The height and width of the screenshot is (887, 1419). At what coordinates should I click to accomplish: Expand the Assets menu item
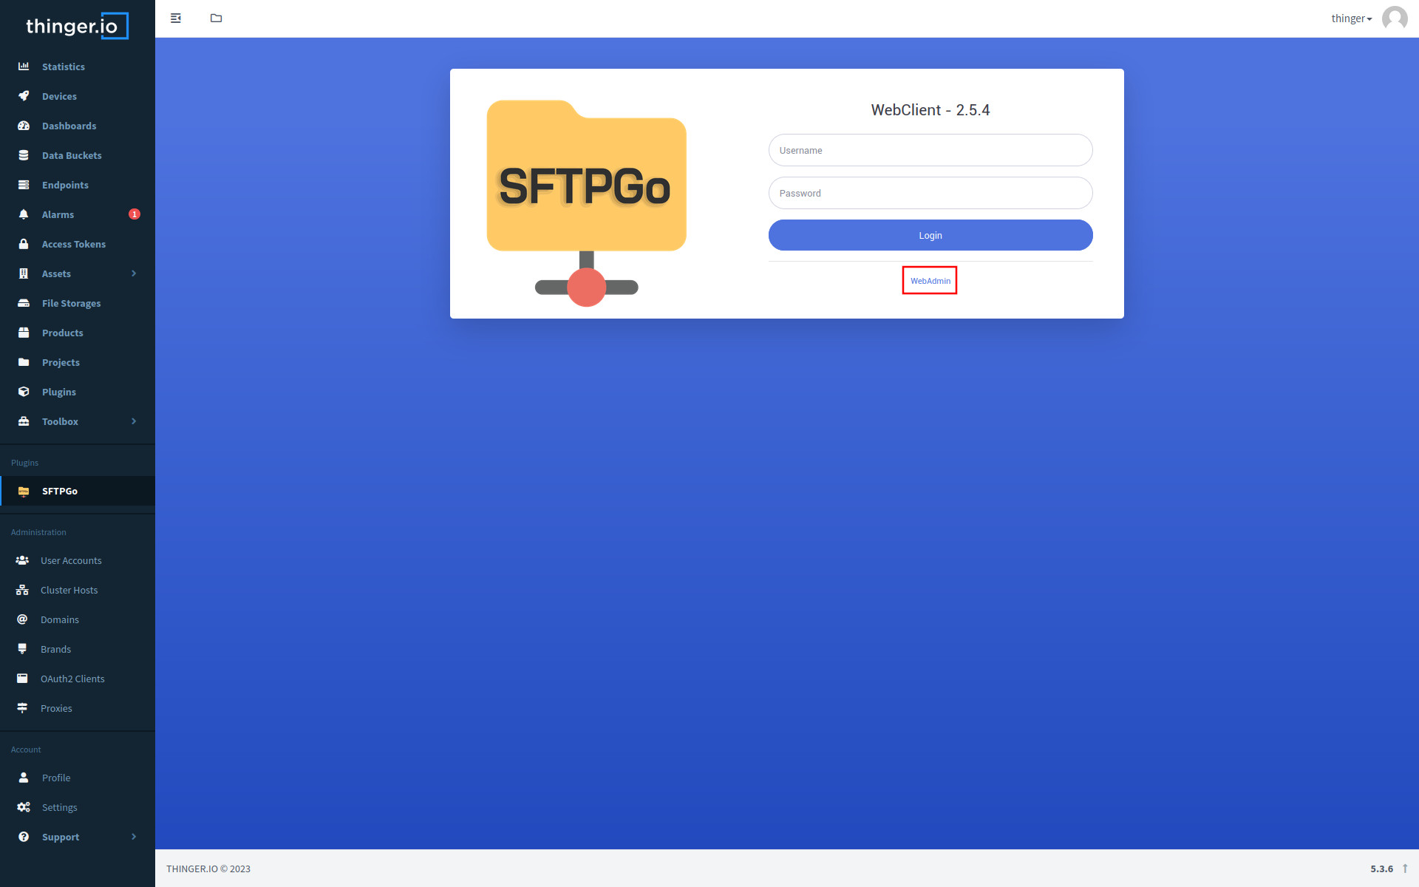pos(134,273)
